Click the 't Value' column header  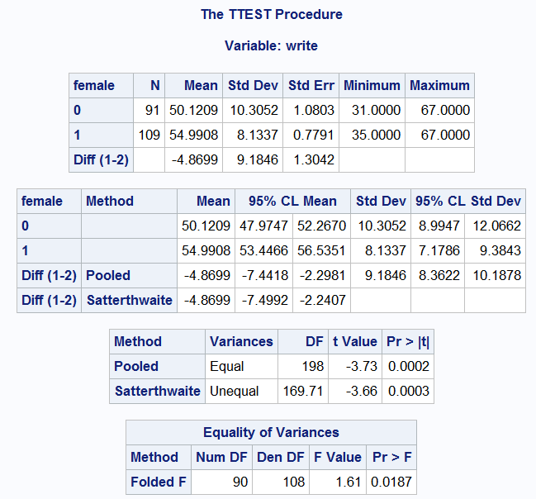(x=355, y=341)
